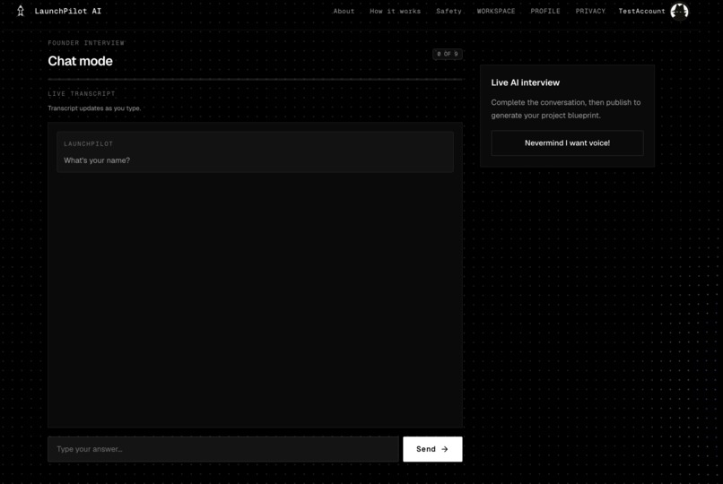Image resolution: width=723 pixels, height=484 pixels.
Task: Open the Safety page
Action: click(x=449, y=11)
